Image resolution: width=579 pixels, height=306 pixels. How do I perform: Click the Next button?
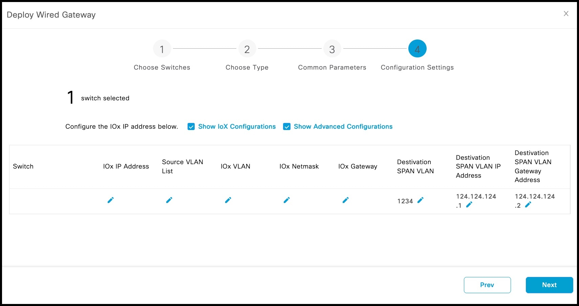click(549, 285)
